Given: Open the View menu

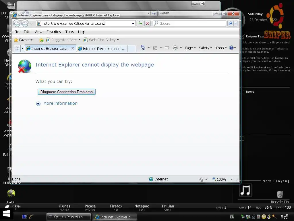Looking at the screenshot, I should coord(38,32).
